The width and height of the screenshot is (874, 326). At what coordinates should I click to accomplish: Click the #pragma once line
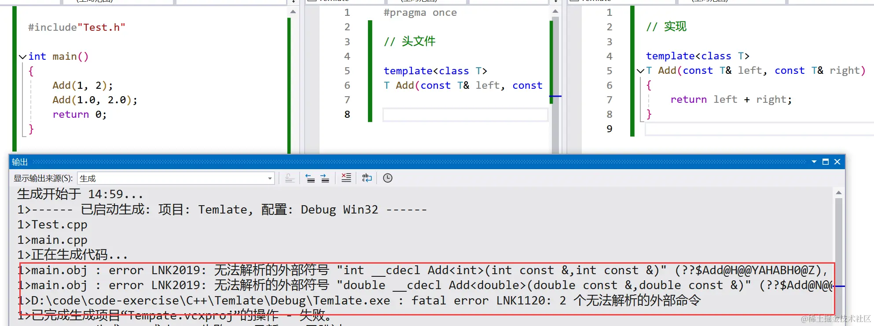pos(420,13)
